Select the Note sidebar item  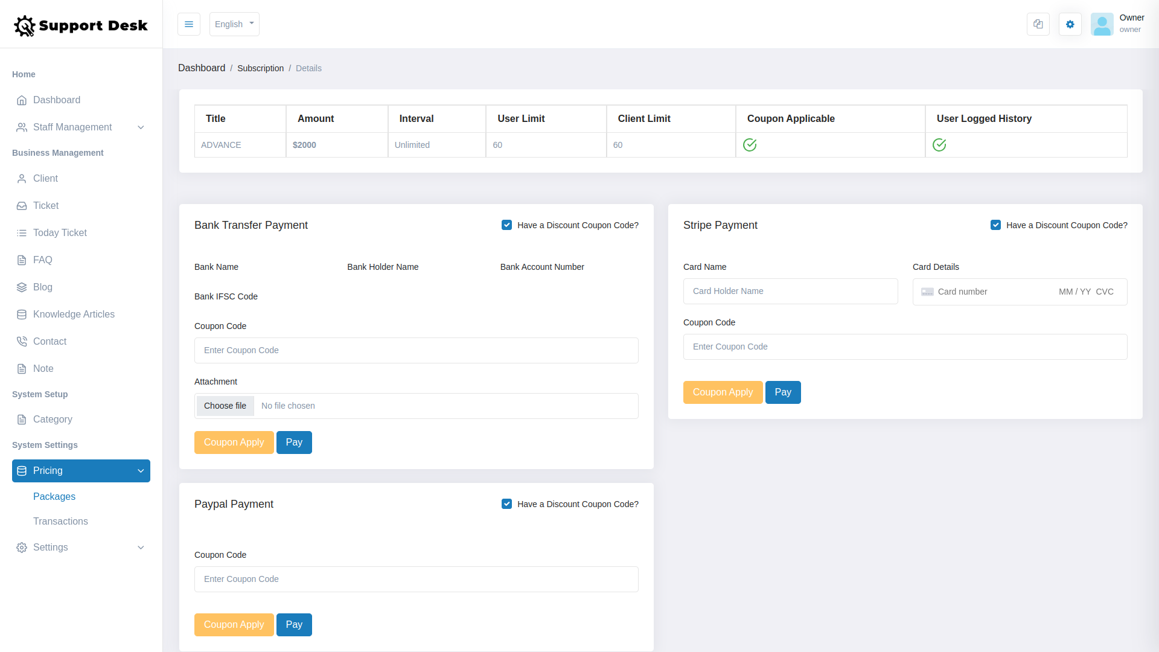click(43, 368)
